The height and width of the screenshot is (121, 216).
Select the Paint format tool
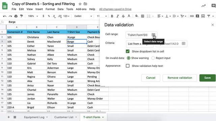tap(22, 16)
